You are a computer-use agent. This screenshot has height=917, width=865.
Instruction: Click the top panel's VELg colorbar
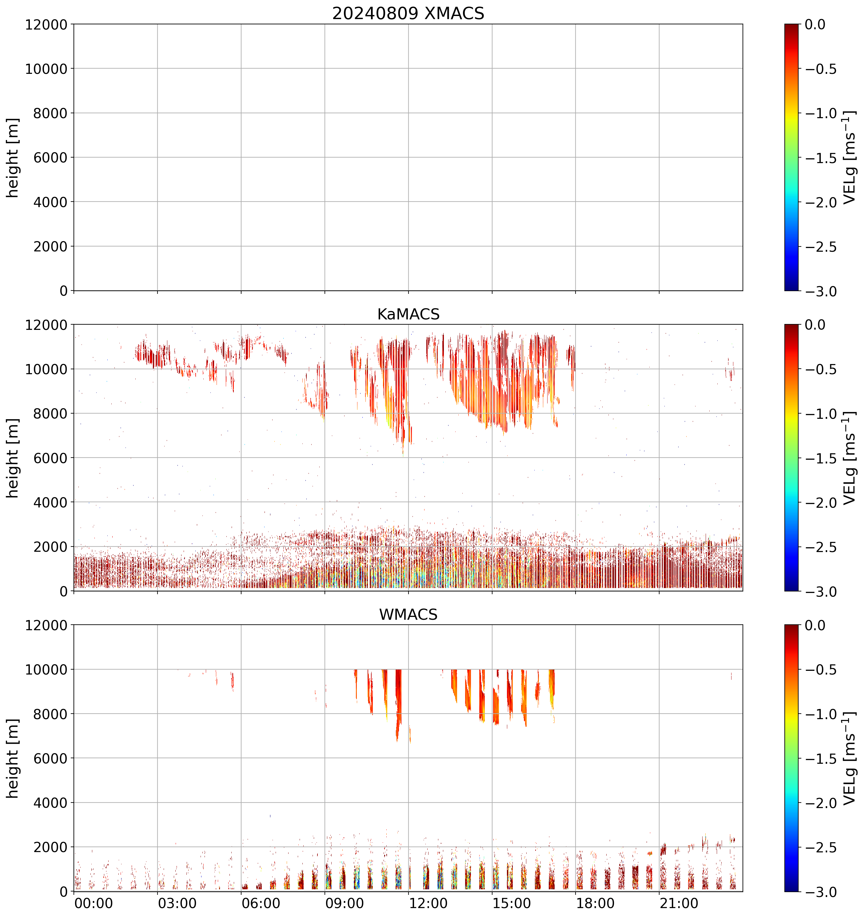(791, 157)
